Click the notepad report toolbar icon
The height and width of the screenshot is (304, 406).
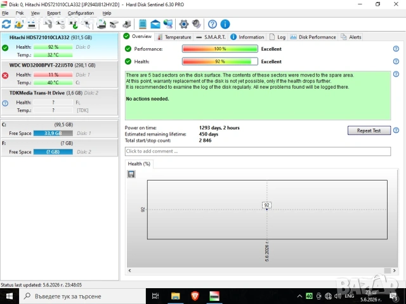(142, 24)
